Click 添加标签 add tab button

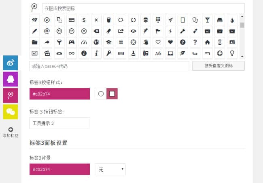click(11, 132)
